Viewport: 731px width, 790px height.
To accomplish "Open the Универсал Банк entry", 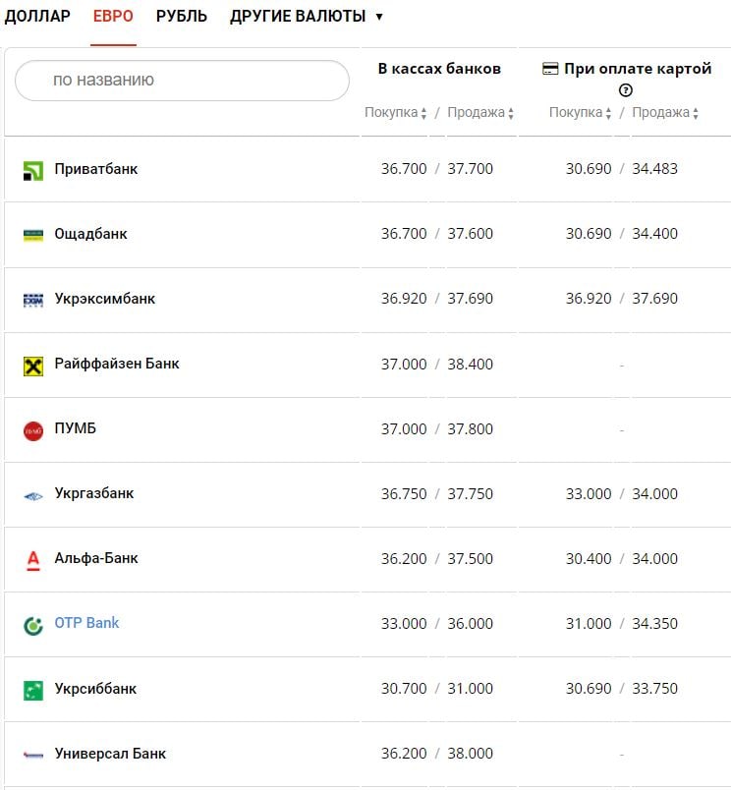I will [x=110, y=754].
